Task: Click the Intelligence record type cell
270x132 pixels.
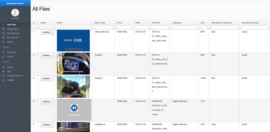Action: (100, 124)
